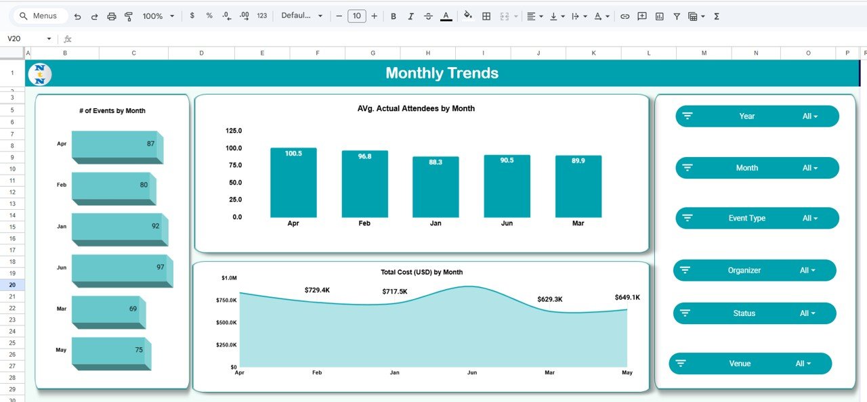Toggle Italic formatting

(x=410, y=16)
